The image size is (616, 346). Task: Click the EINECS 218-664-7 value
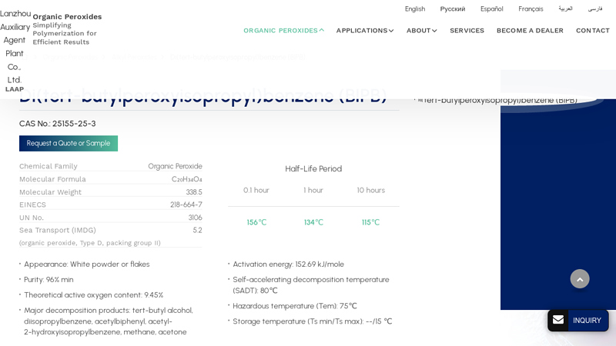click(186, 205)
